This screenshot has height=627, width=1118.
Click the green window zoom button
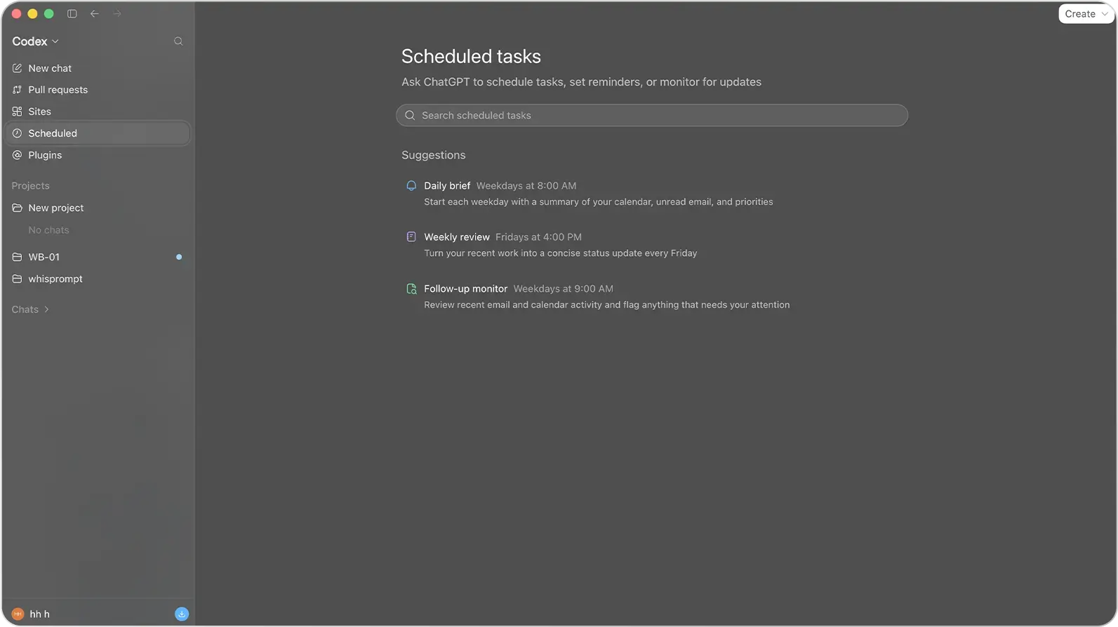click(48, 13)
